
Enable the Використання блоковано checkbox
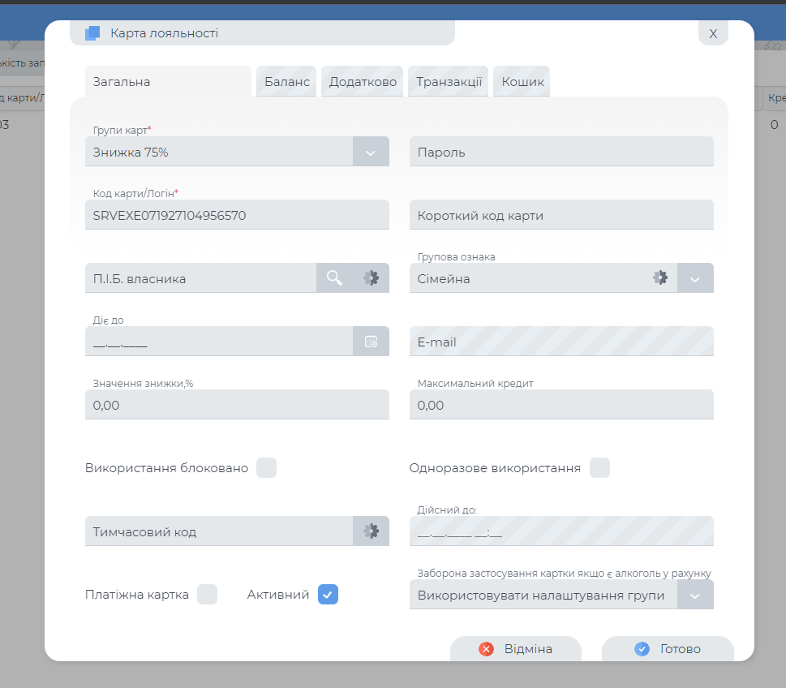[x=266, y=468]
